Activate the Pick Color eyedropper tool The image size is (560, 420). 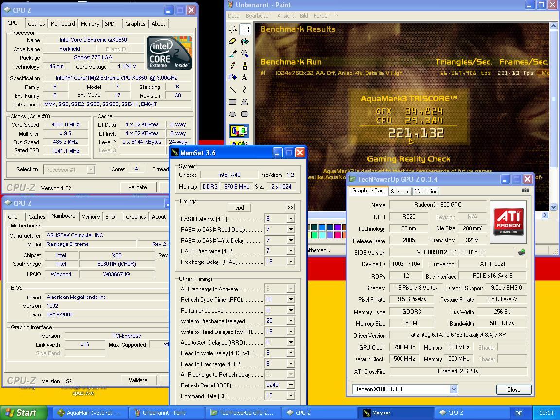pyautogui.click(x=233, y=53)
